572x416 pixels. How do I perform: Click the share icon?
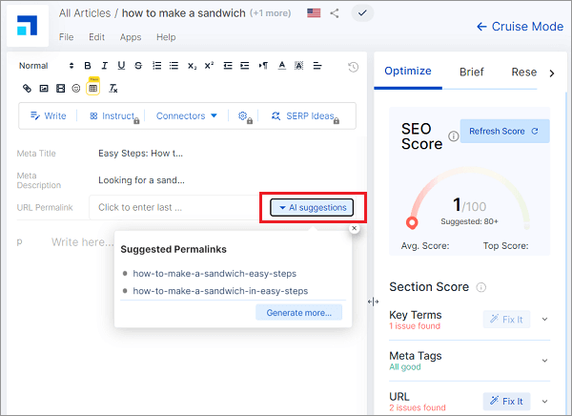(335, 13)
